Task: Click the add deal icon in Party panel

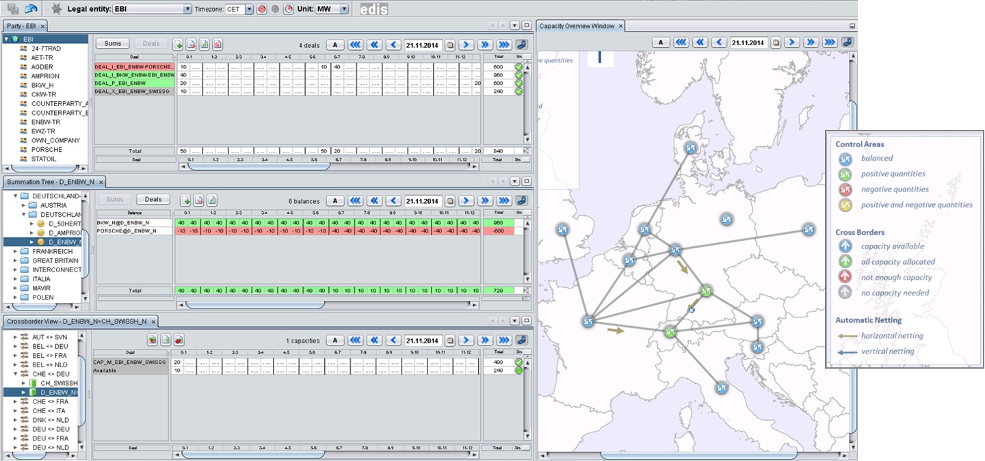Action: point(178,44)
